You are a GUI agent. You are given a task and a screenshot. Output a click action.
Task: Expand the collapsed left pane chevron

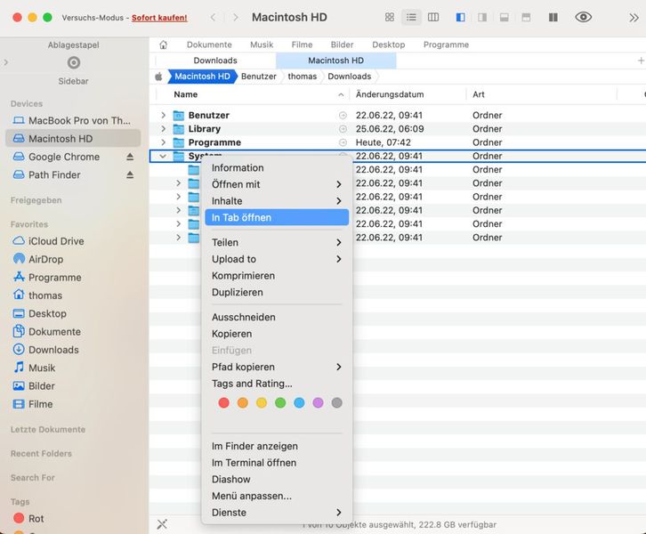coord(5,62)
